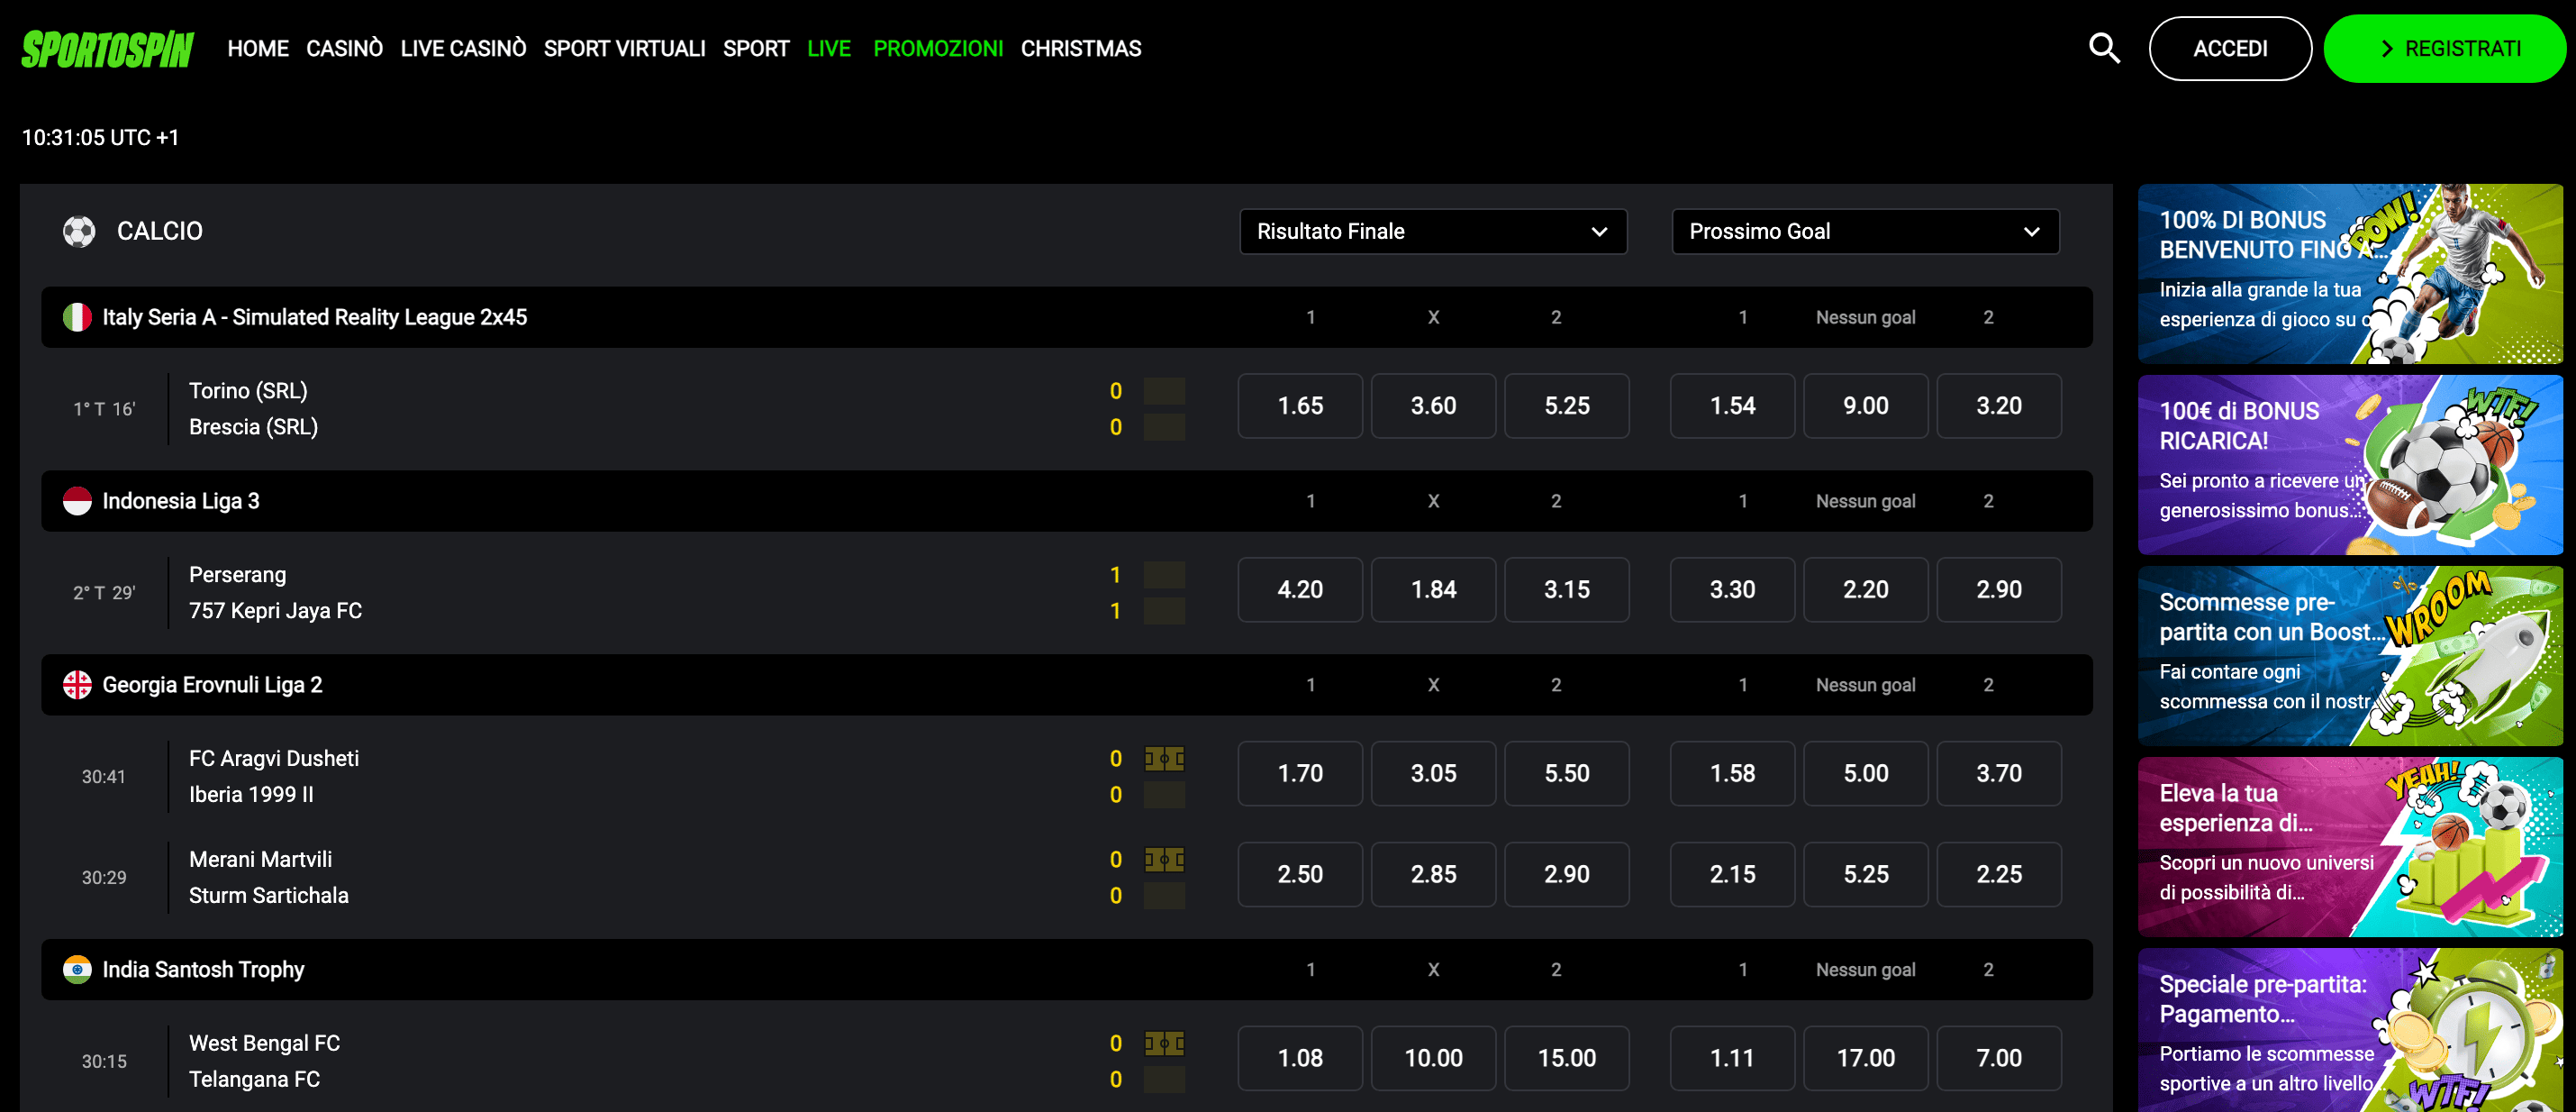2576x1112 pixels.
Task: Open the SPORT VIRTUALI menu item
Action: (624, 48)
